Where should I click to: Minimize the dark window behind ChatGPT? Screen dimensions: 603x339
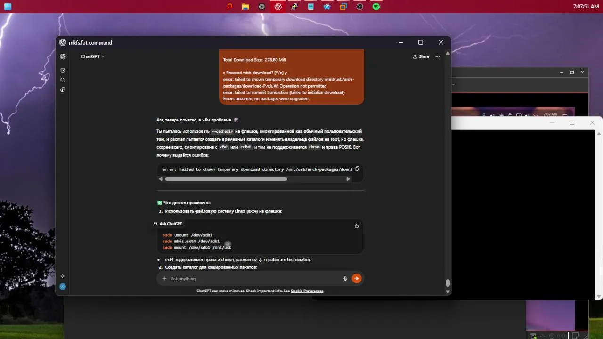(x=562, y=73)
